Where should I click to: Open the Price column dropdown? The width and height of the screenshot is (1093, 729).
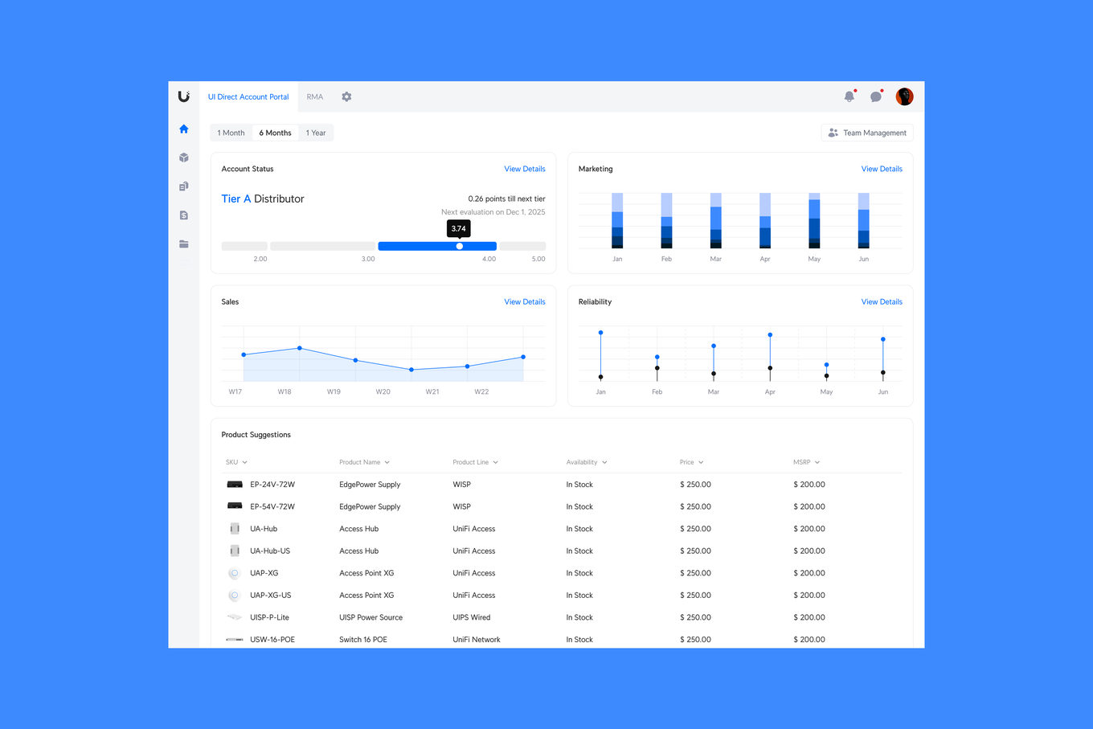click(x=691, y=462)
